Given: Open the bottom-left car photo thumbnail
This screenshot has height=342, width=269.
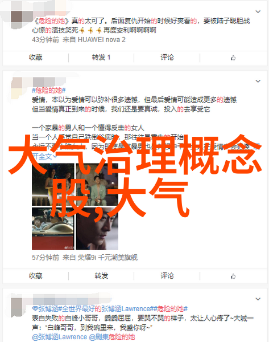Looking at the screenshot, I should pyautogui.click(x=53, y=229).
